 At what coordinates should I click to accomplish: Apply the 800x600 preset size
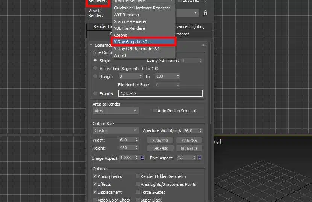tap(189, 148)
